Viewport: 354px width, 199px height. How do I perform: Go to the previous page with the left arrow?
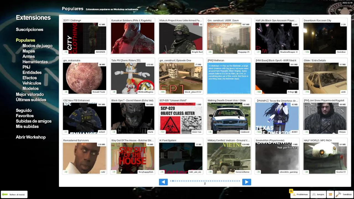tap(163, 182)
